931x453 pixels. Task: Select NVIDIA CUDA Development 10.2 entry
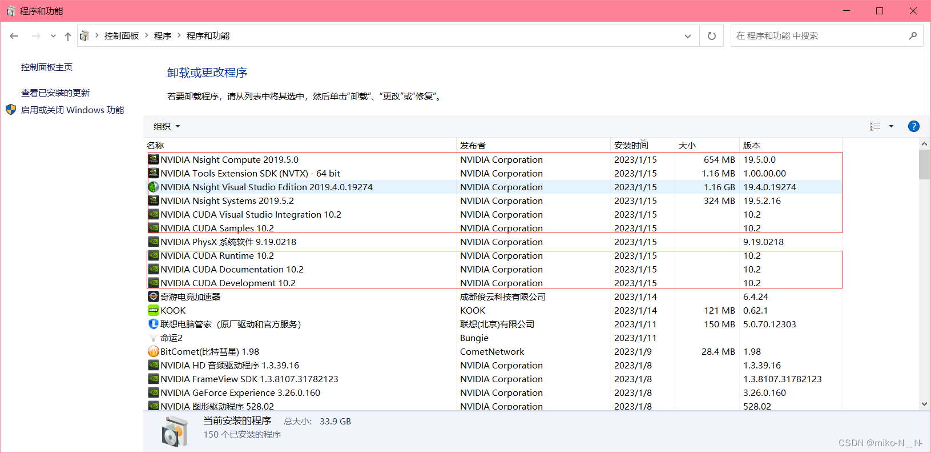pyautogui.click(x=228, y=283)
